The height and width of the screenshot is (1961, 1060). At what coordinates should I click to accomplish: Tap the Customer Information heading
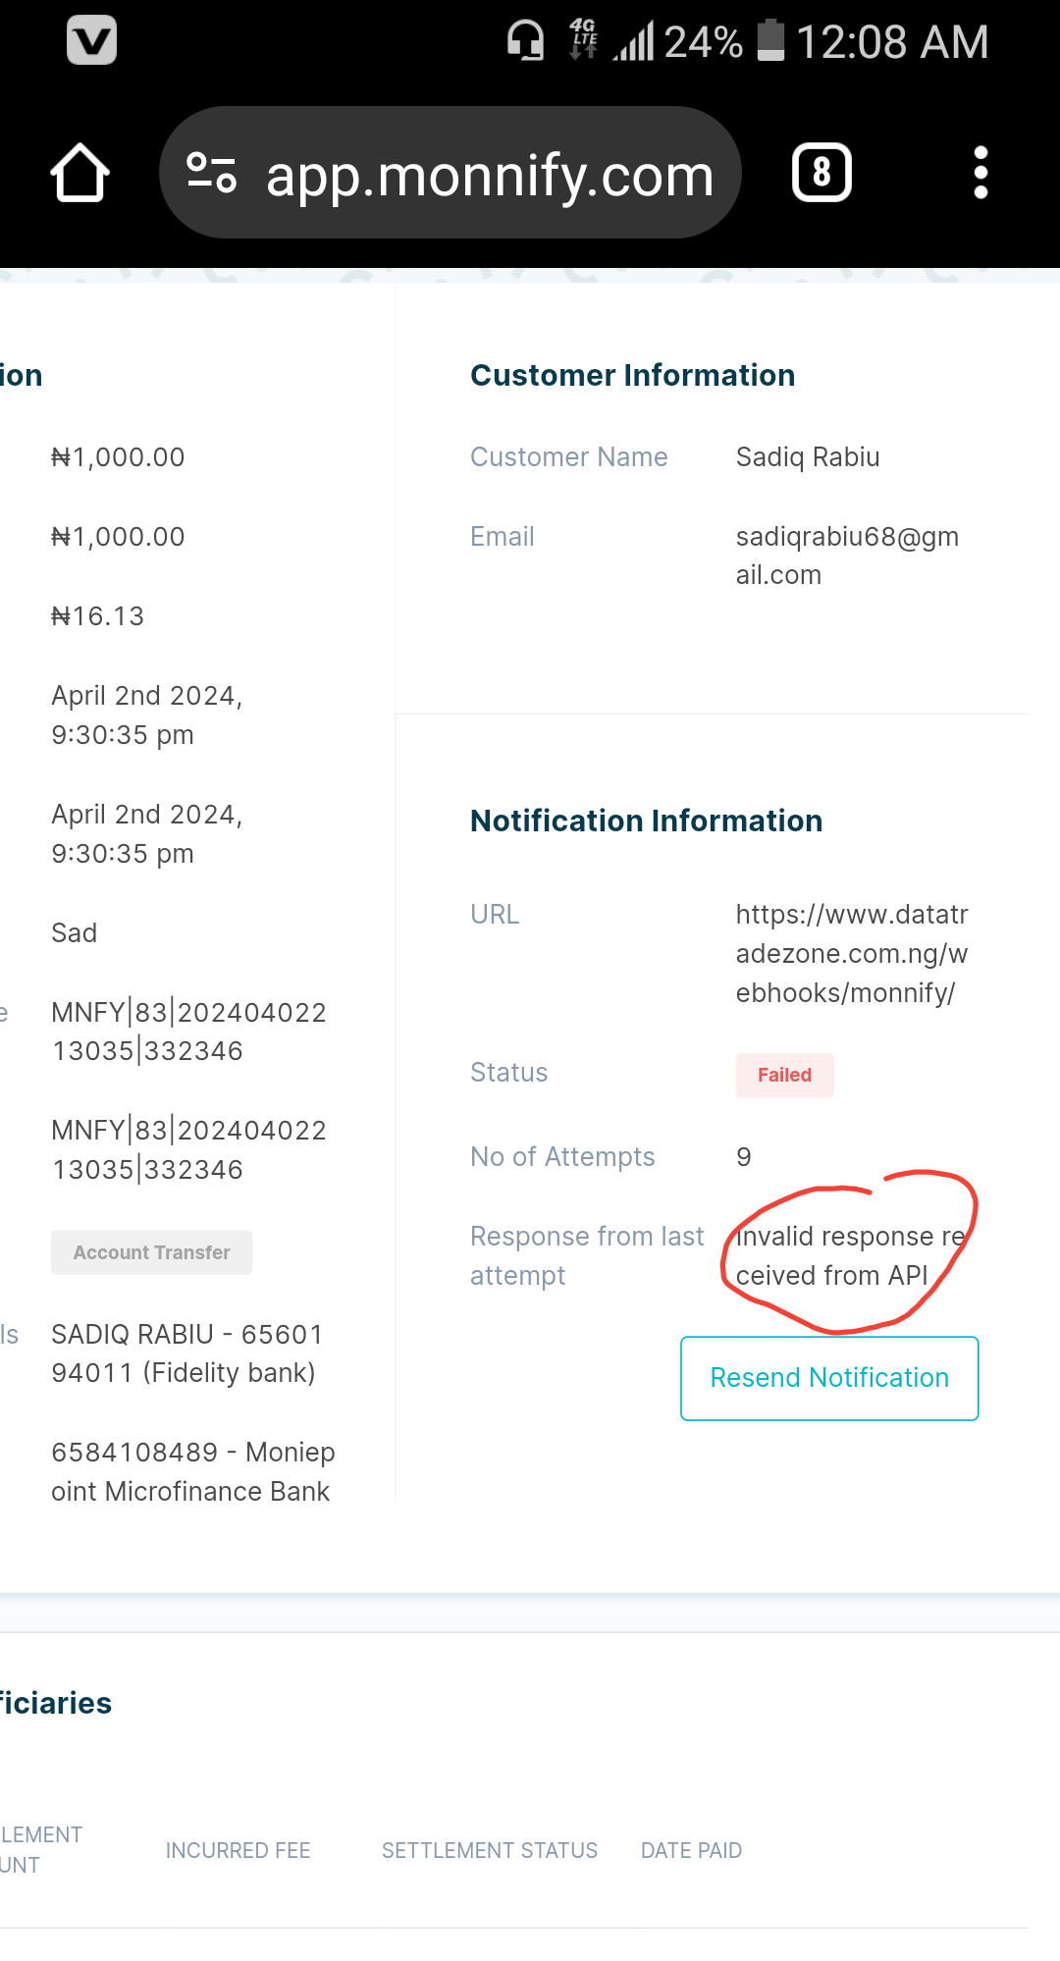click(x=632, y=375)
